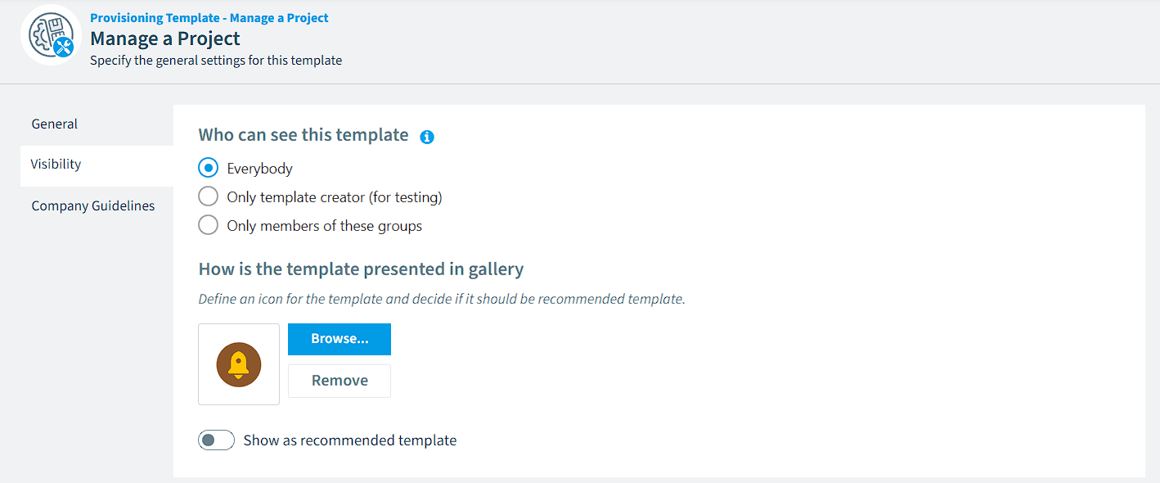Open info tooltip beside 'Who can see this template'
The image size is (1160, 483).
(427, 137)
